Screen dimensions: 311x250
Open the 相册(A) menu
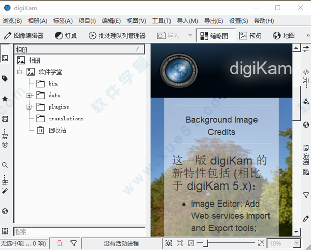point(37,21)
